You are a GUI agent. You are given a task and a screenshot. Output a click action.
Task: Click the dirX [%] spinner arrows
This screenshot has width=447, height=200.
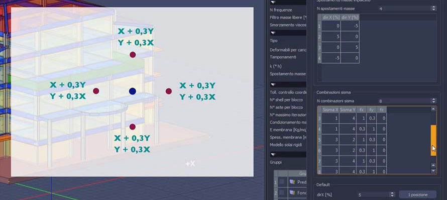coord(392,194)
